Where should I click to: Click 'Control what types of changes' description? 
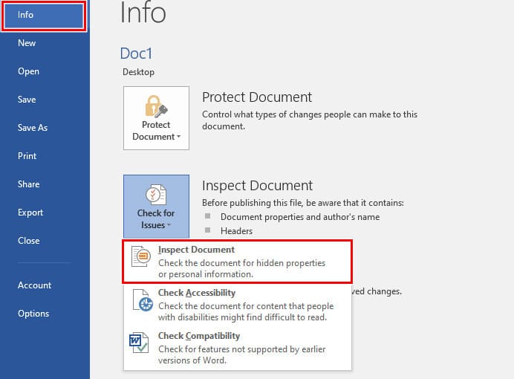click(310, 120)
